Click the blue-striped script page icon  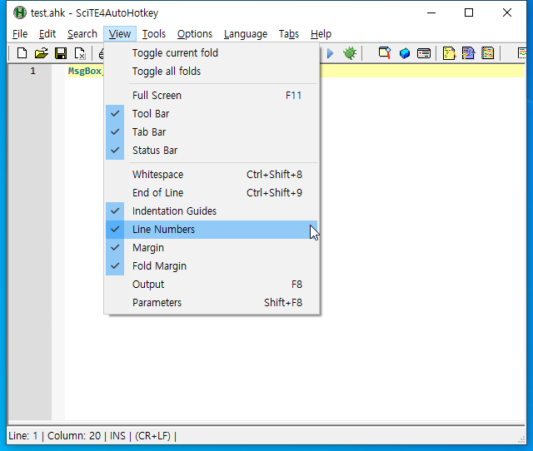468,53
